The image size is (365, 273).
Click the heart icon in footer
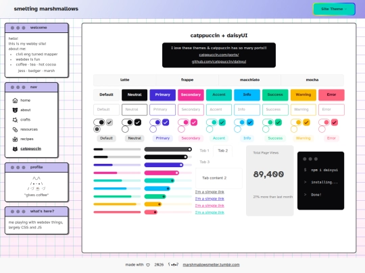click(148, 265)
